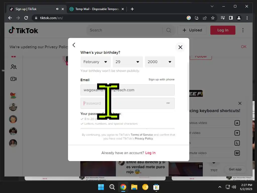Click the search magnifier icon
257x193 pixels.
(x=169, y=30)
